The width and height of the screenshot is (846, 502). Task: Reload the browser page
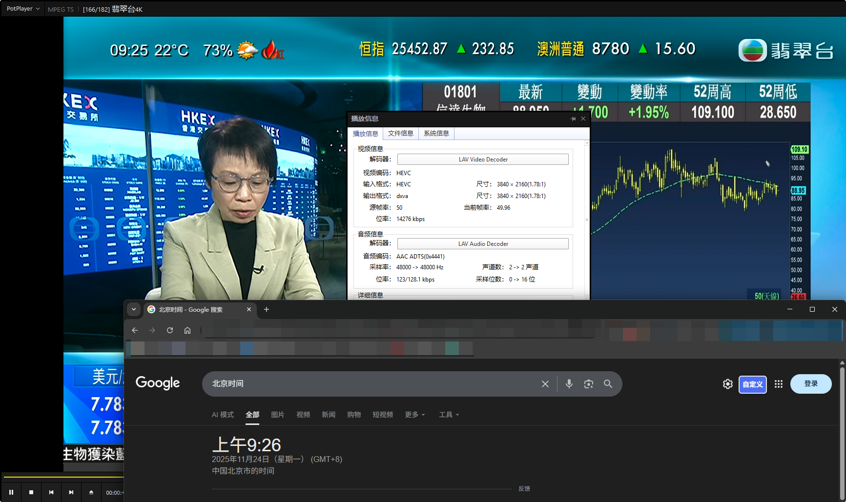click(170, 330)
